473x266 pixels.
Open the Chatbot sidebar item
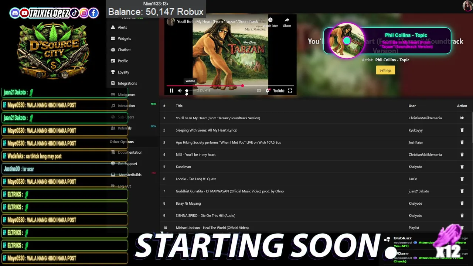tap(124, 50)
